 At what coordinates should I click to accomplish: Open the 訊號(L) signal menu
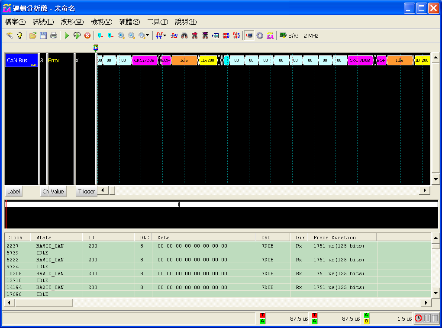point(43,22)
